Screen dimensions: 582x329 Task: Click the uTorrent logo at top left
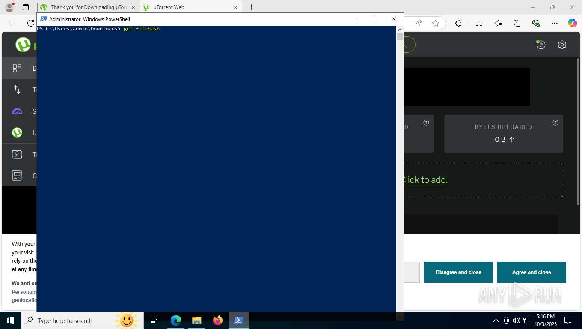23,45
